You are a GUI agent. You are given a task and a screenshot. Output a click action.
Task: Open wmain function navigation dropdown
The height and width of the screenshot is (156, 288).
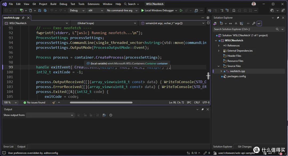[x=172, y=23]
